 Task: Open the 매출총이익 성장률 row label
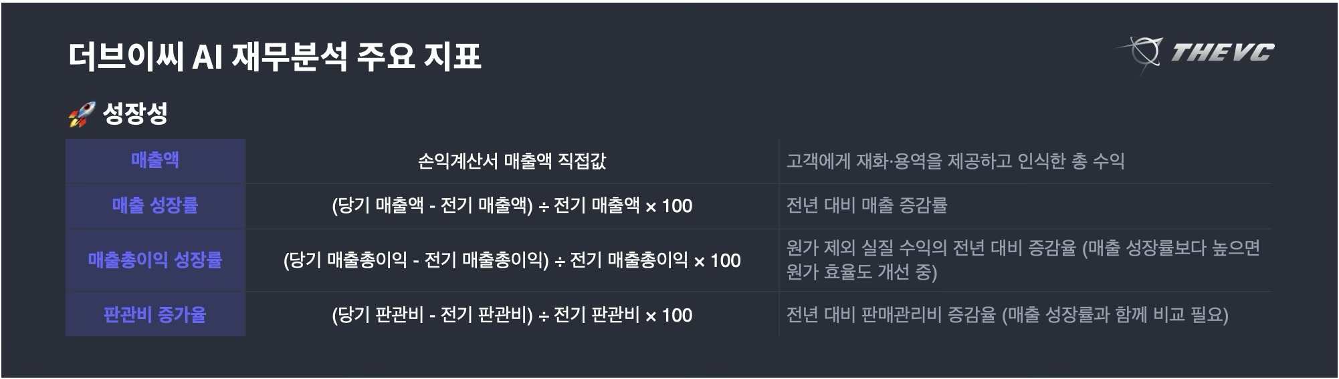155,260
